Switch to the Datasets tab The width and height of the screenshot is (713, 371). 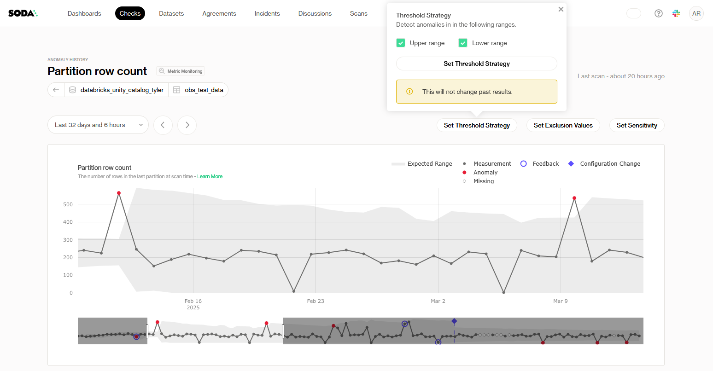171,13
